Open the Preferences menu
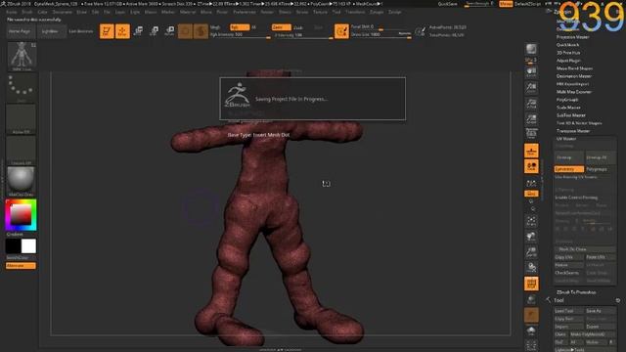The height and width of the screenshot is (352, 626). click(x=245, y=12)
